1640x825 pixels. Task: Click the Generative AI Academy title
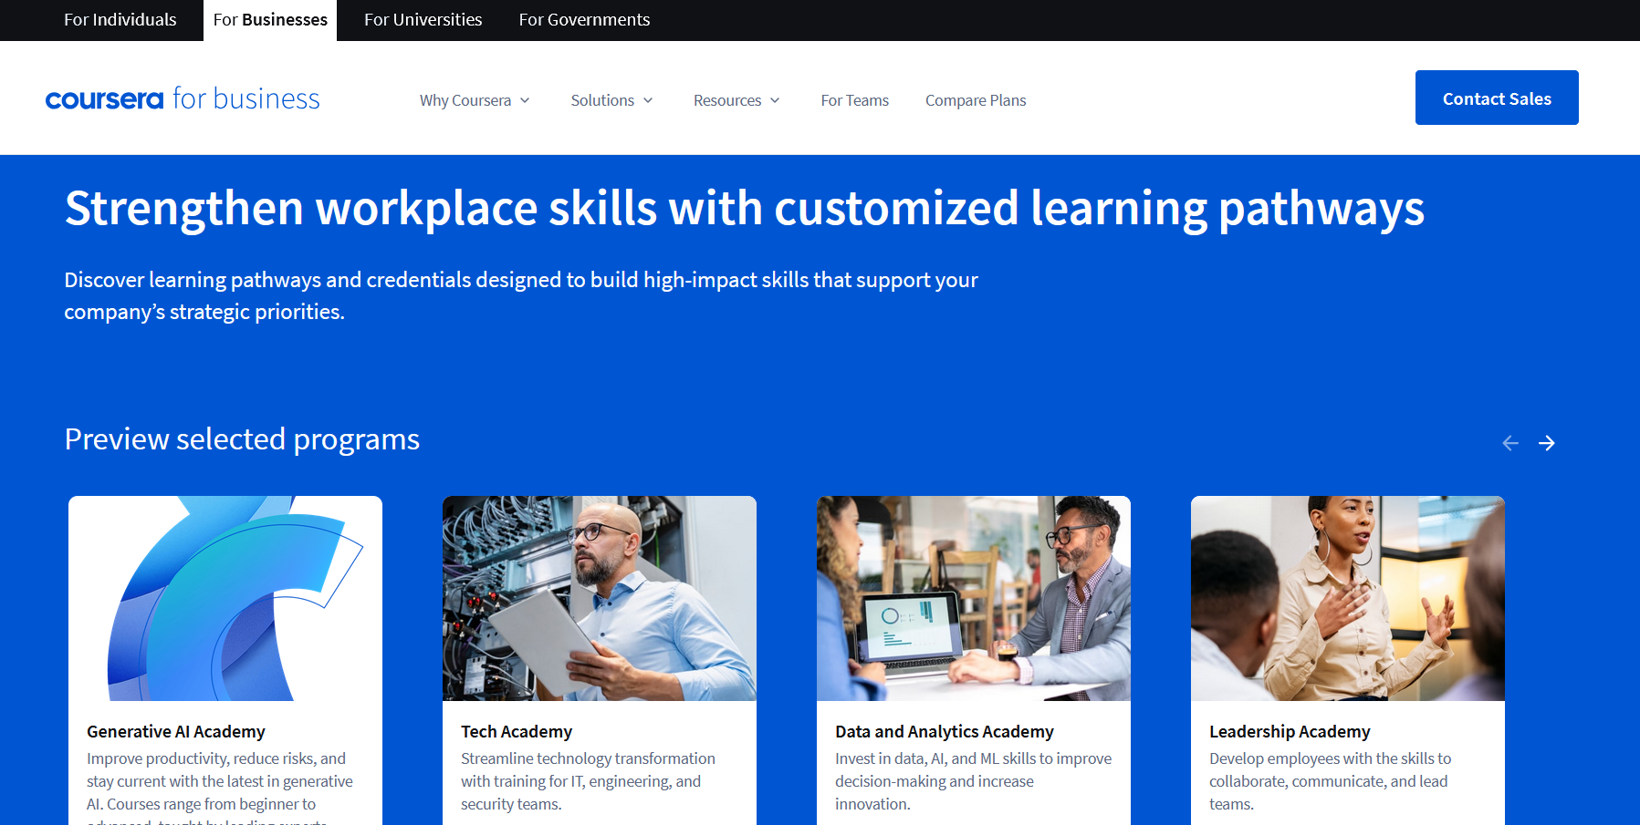pyautogui.click(x=176, y=732)
